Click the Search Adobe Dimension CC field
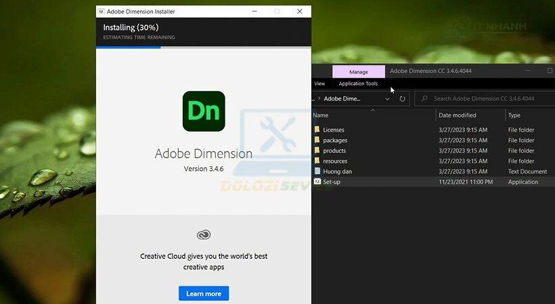 (484, 99)
